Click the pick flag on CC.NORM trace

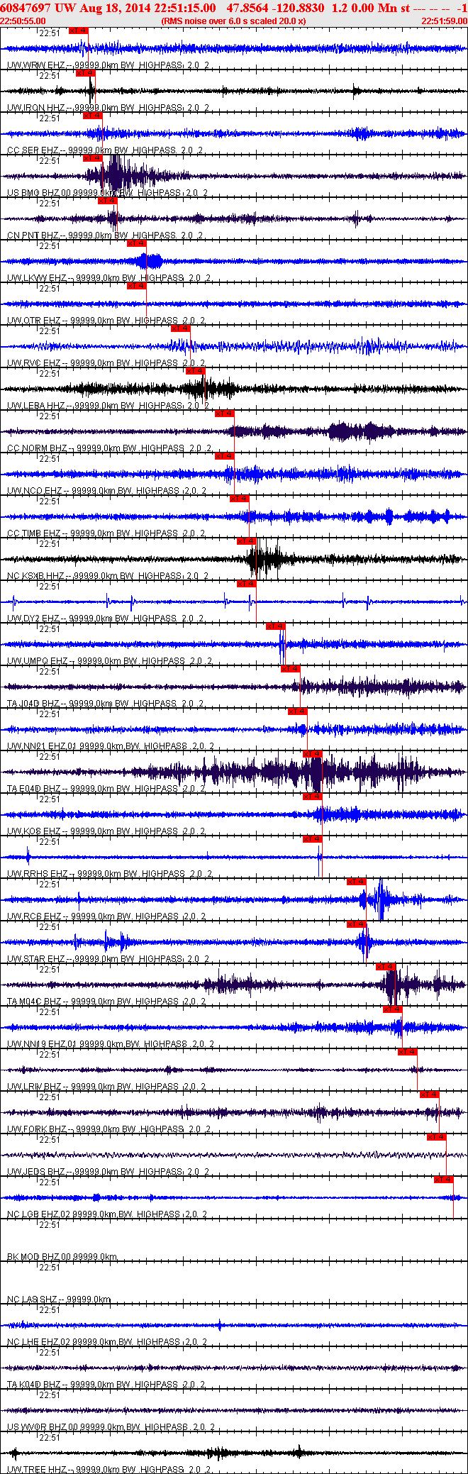click(224, 414)
